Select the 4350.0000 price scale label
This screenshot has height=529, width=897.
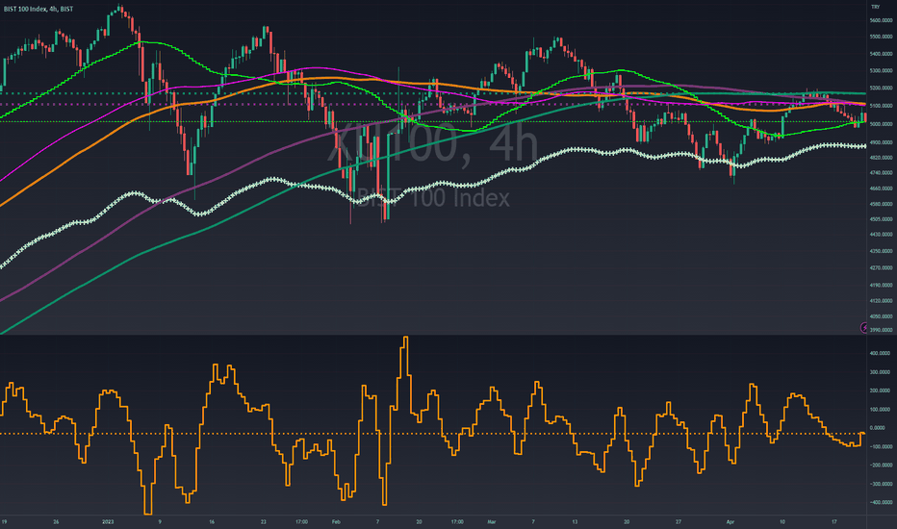point(881,251)
